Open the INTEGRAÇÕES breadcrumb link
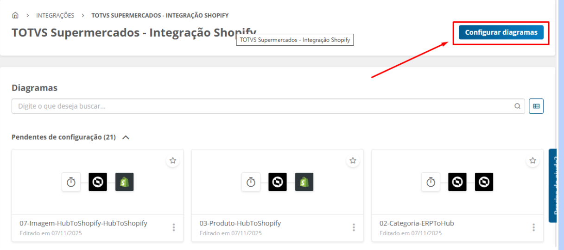Screen dimensions: 564x250 point(55,15)
